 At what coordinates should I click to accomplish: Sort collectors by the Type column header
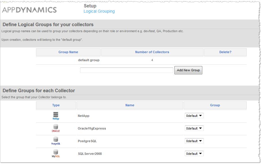coord(56,105)
